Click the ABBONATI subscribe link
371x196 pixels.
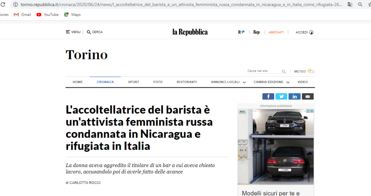(276, 32)
